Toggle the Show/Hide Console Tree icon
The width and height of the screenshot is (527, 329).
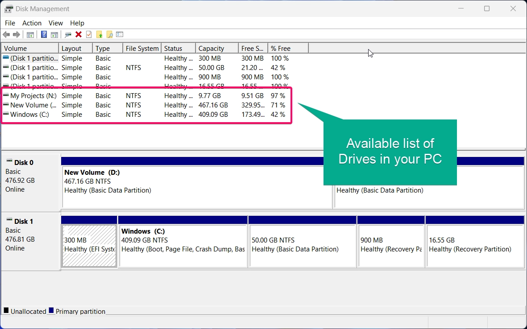30,35
